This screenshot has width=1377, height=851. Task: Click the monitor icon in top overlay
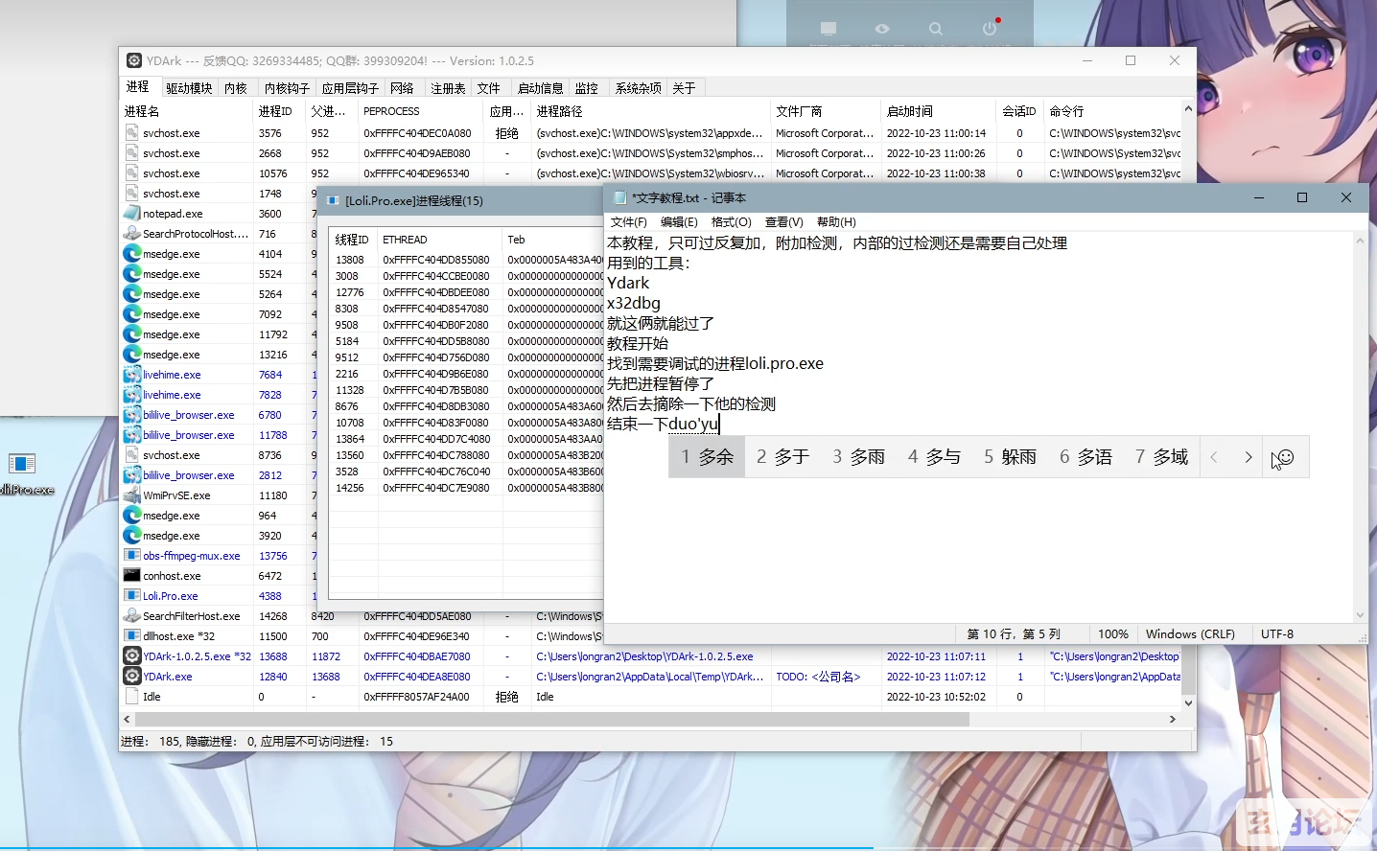(x=829, y=29)
